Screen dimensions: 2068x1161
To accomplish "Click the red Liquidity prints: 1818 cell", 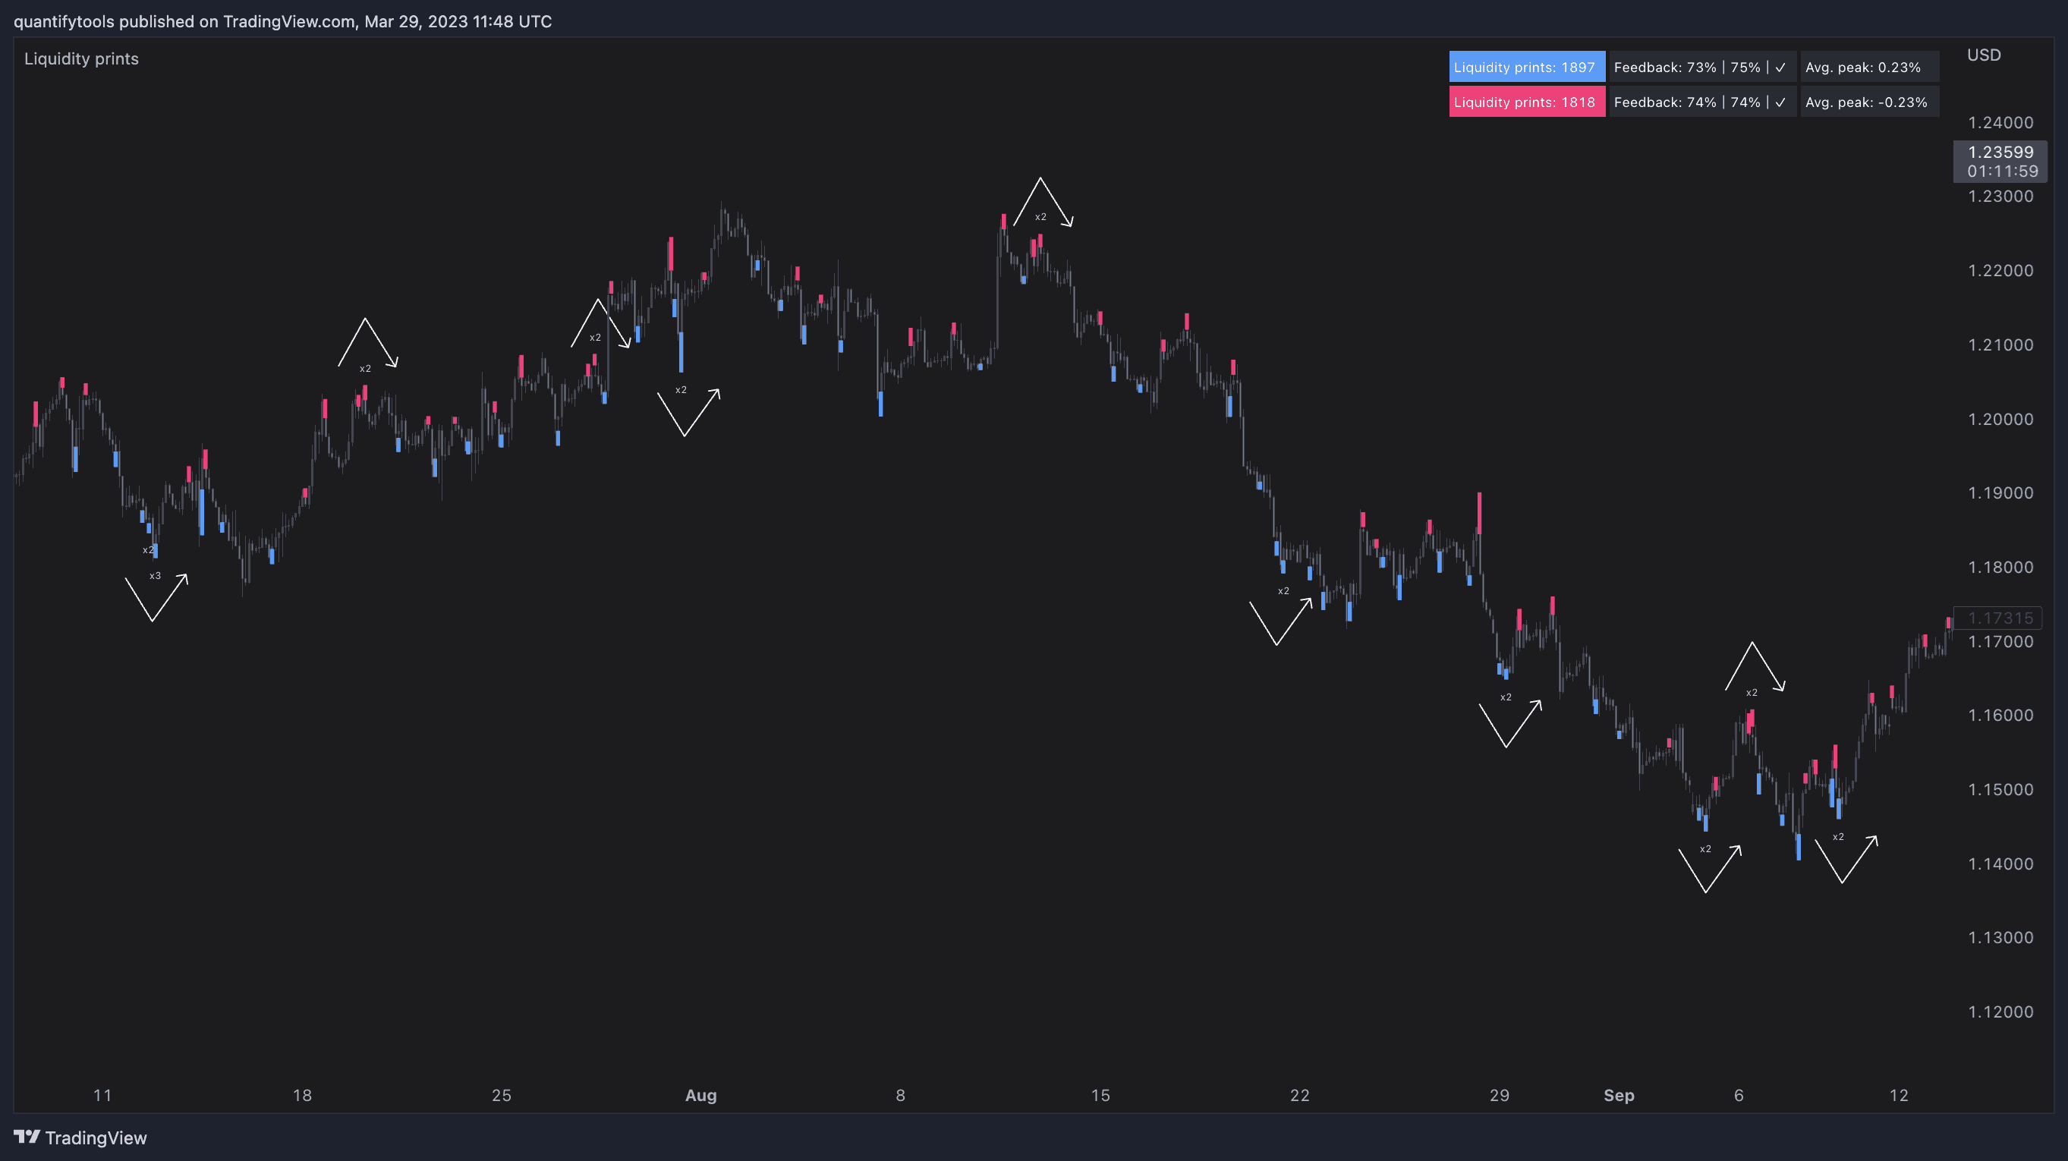I will [1525, 102].
